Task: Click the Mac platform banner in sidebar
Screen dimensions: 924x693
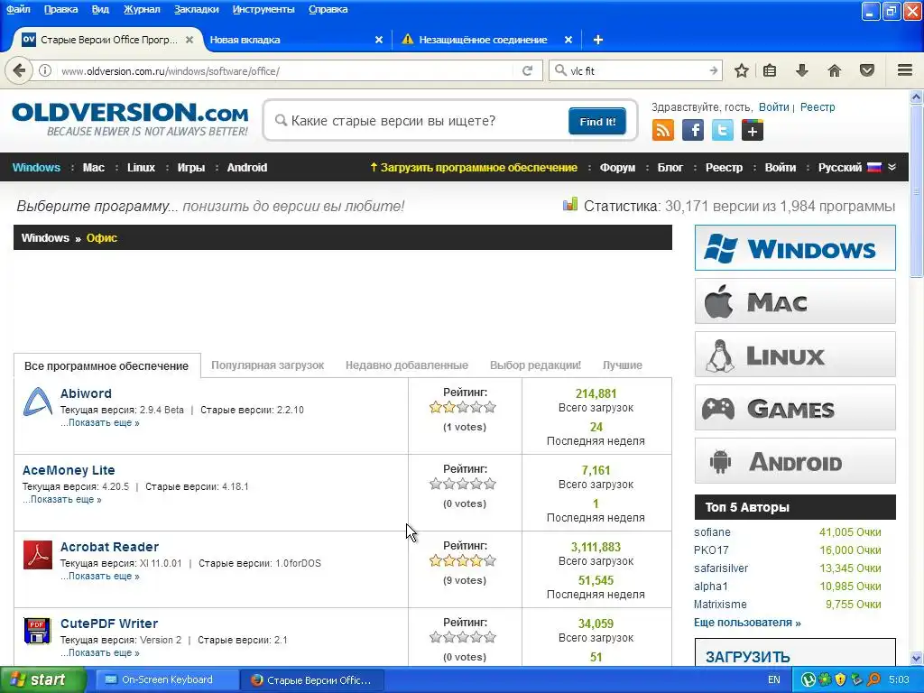Action: coord(795,301)
